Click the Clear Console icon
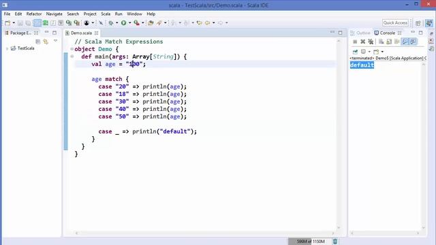Image resolution: width=436 pixels, height=245 pixels. point(381,42)
